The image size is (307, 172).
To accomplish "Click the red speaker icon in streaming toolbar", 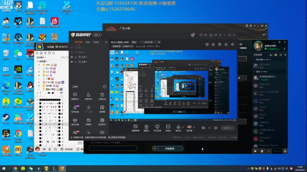I will [189, 127].
